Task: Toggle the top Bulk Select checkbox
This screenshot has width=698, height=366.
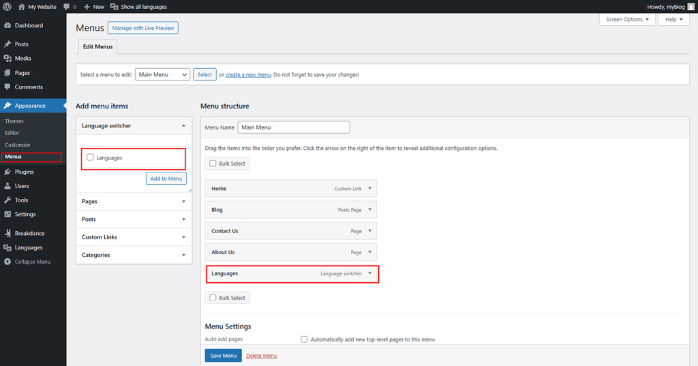Action: tap(213, 164)
